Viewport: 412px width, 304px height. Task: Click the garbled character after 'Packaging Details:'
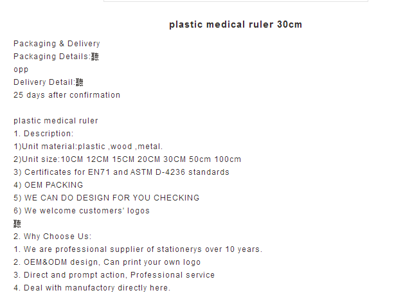pos(95,57)
